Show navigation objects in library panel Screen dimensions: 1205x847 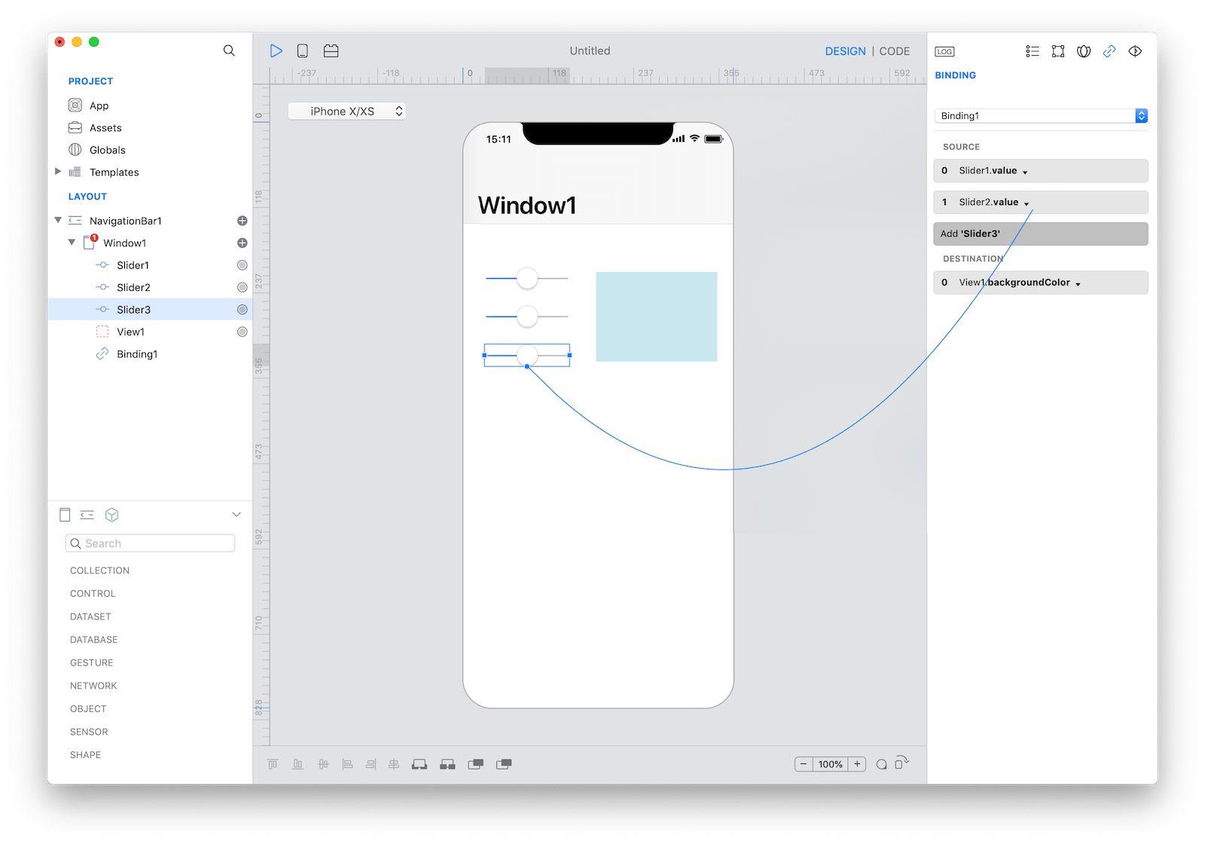pyautogui.click(x=87, y=515)
